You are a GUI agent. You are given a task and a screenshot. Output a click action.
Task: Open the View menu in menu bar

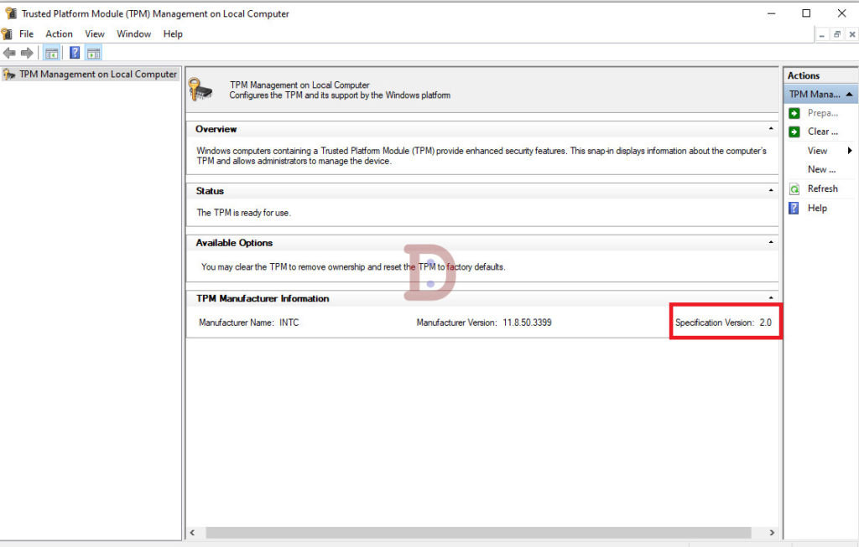pyautogui.click(x=95, y=34)
